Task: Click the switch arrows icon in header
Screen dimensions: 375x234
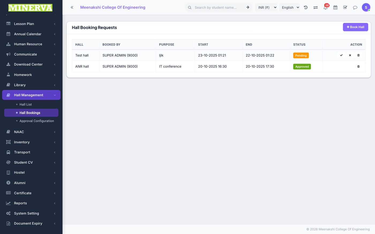Action: point(316,7)
